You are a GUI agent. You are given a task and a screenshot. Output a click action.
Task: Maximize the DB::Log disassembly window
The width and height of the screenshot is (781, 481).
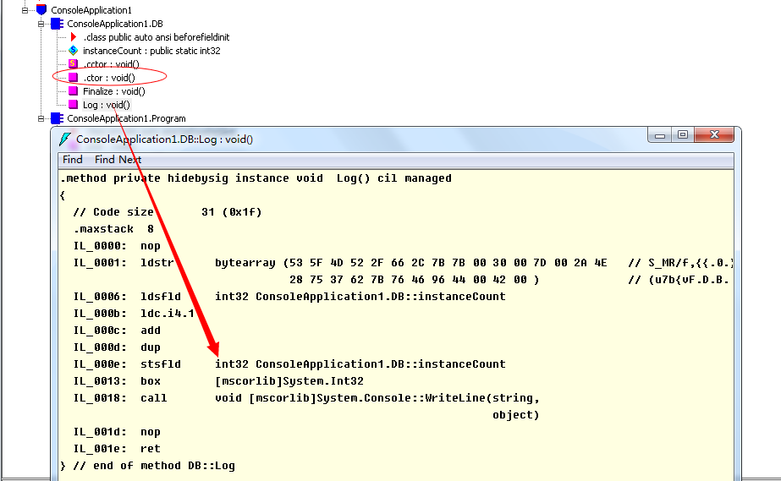(683, 134)
